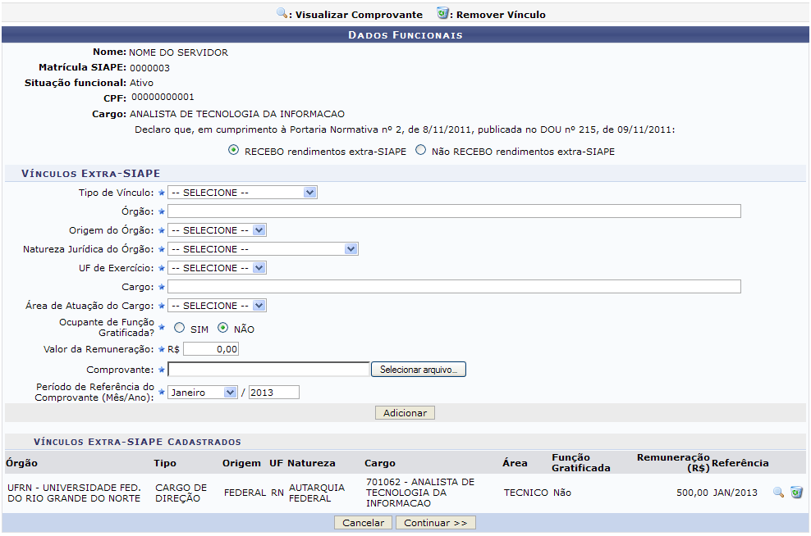
Task: Open Área de Atuação do Cargo dropdown
Action: 217,306
